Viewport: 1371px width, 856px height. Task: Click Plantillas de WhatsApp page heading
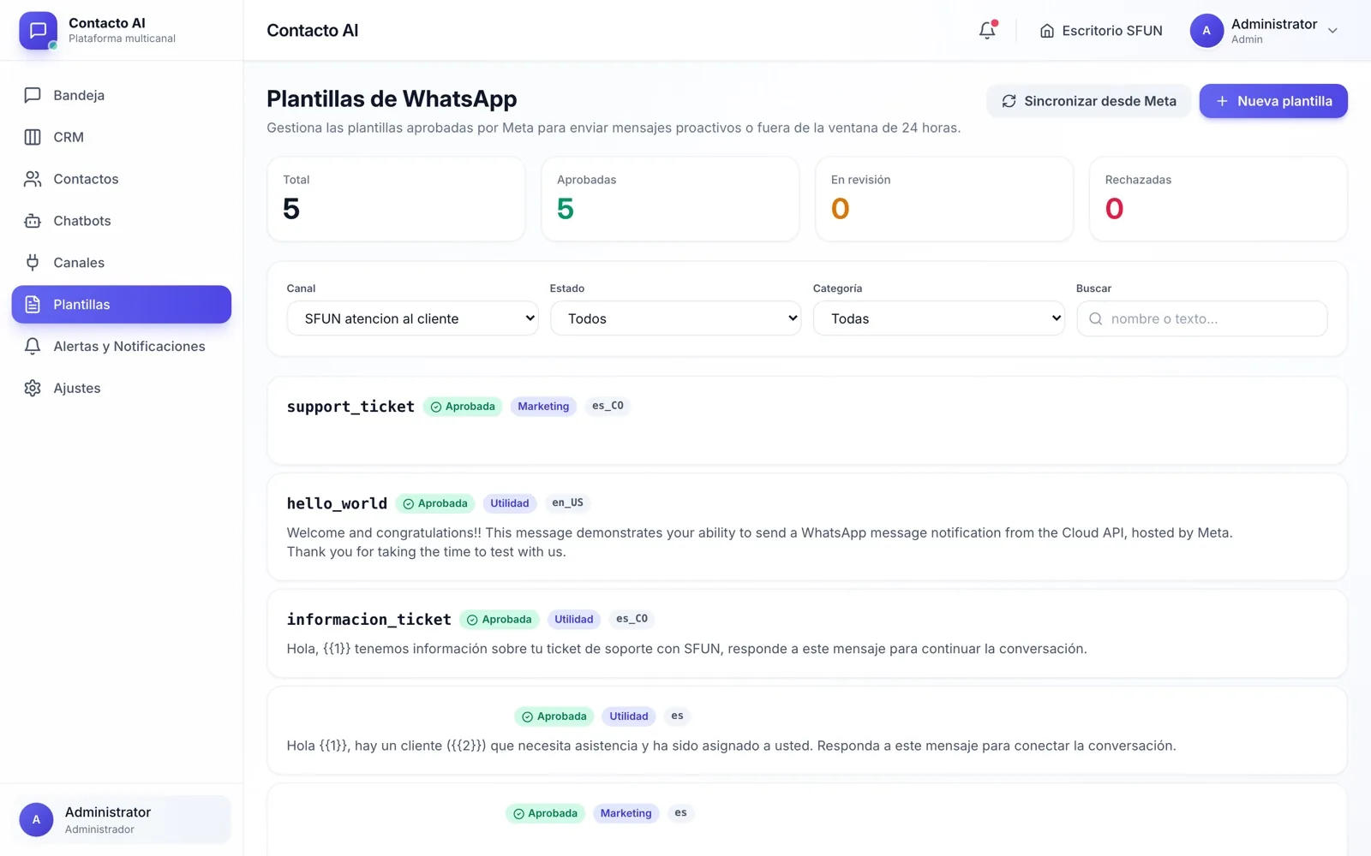tap(392, 98)
